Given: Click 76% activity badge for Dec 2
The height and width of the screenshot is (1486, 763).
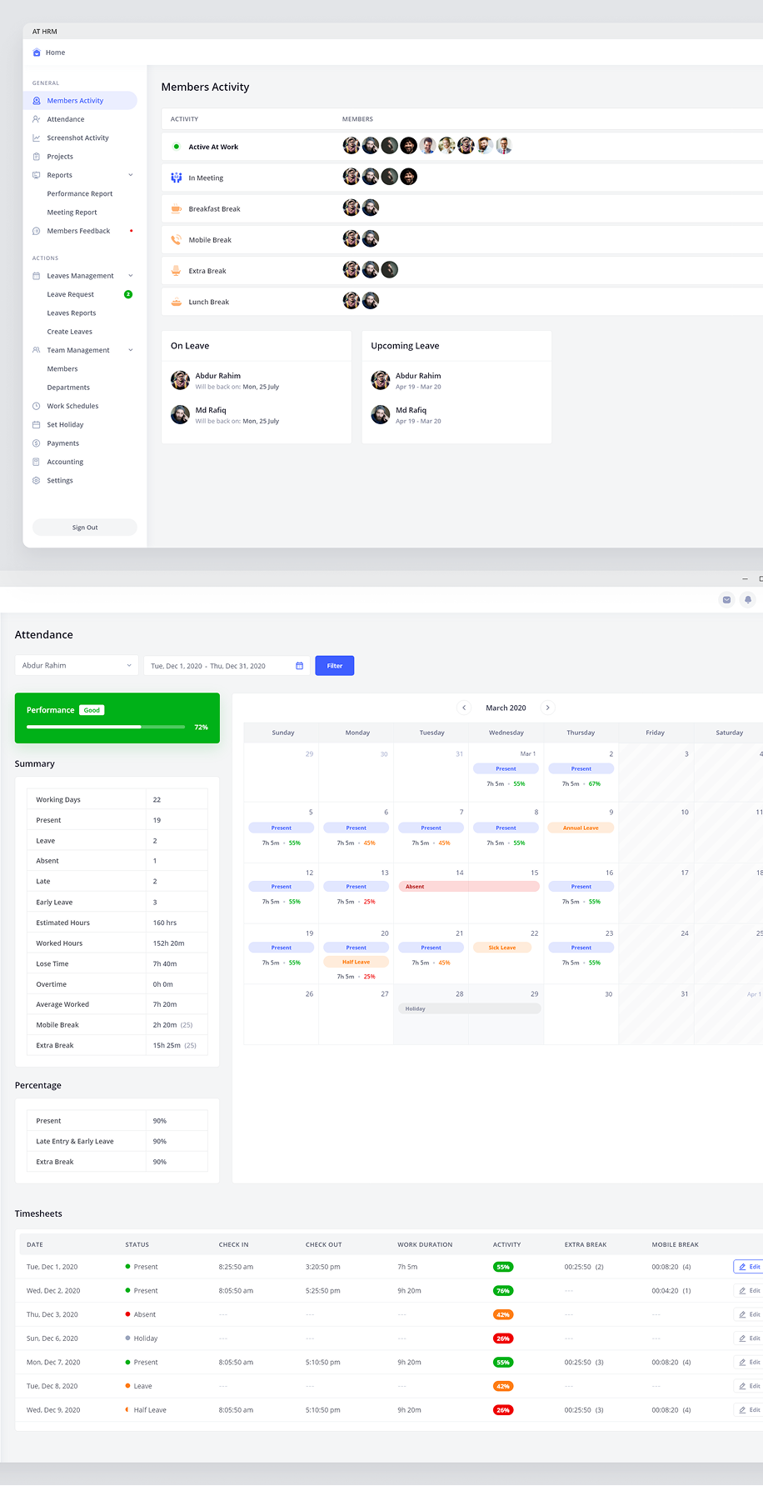Looking at the screenshot, I should pyautogui.click(x=503, y=1290).
